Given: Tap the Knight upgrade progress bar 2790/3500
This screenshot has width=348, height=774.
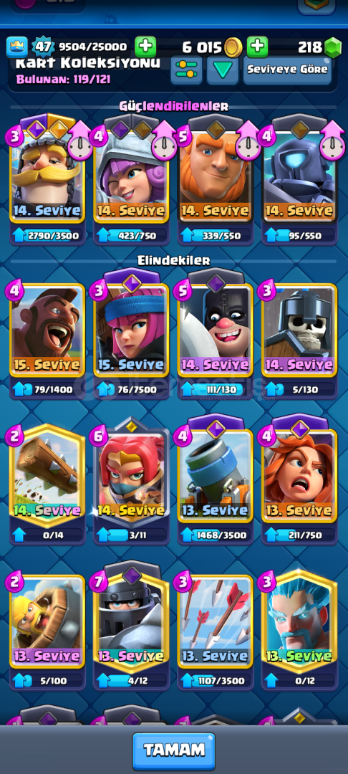Looking at the screenshot, I should [48, 236].
